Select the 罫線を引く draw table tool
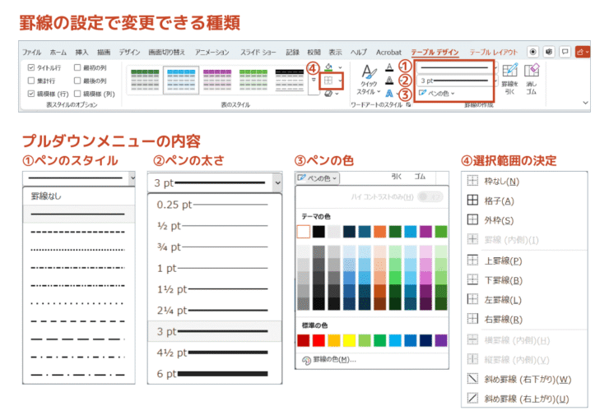Viewport: 609px width, 415px height. click(x=509, y=79)
